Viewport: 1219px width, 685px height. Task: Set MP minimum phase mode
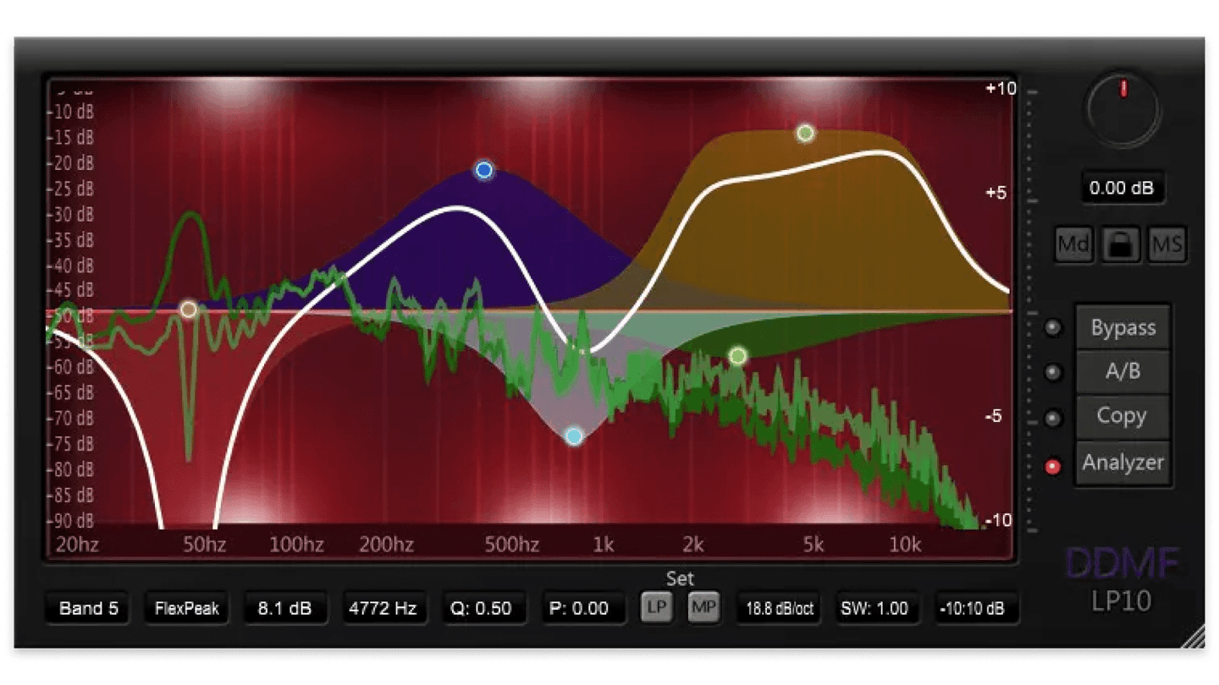[703, 608]
